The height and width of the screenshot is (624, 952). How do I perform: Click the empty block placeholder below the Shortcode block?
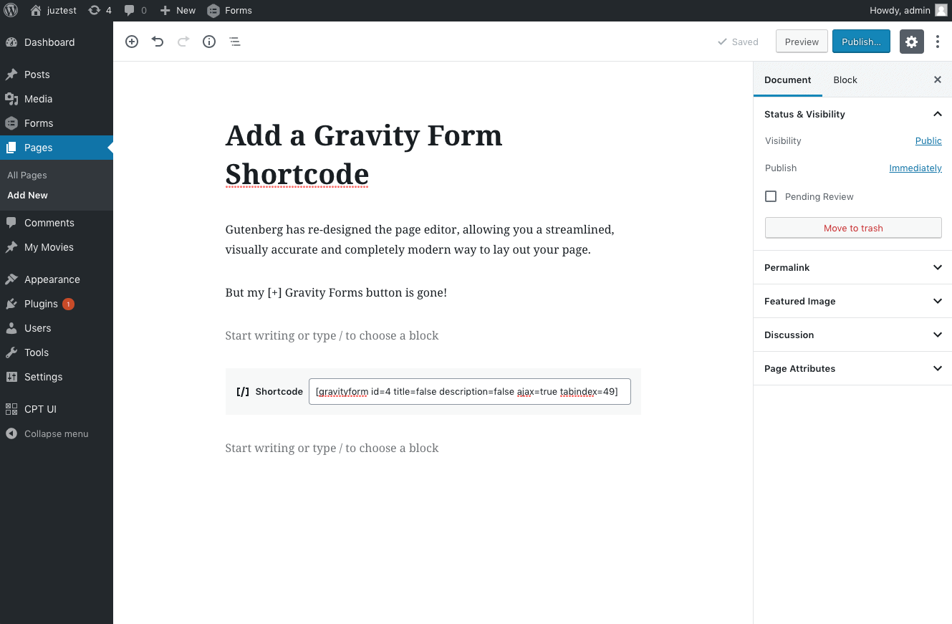tap(332, 448)
